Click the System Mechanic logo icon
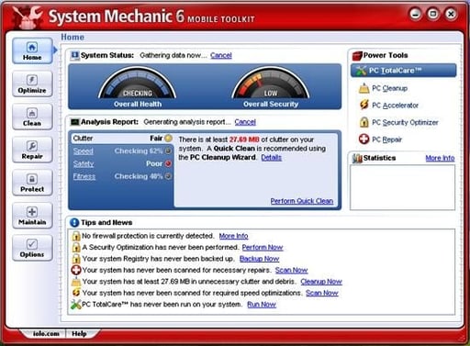The image size is (470, 346). tap(28, 17)
